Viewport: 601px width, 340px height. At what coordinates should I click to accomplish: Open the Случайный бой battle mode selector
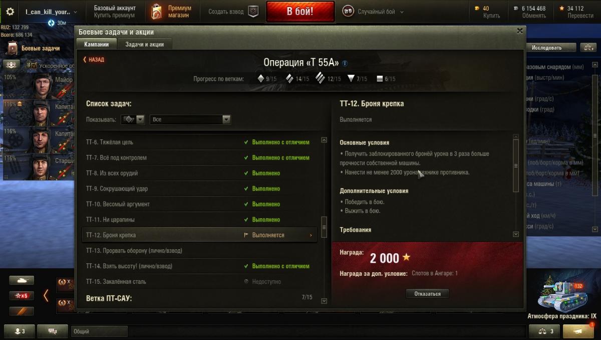373,12
